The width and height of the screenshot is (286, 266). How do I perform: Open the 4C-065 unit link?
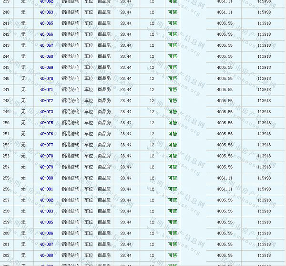pos(46,23)
